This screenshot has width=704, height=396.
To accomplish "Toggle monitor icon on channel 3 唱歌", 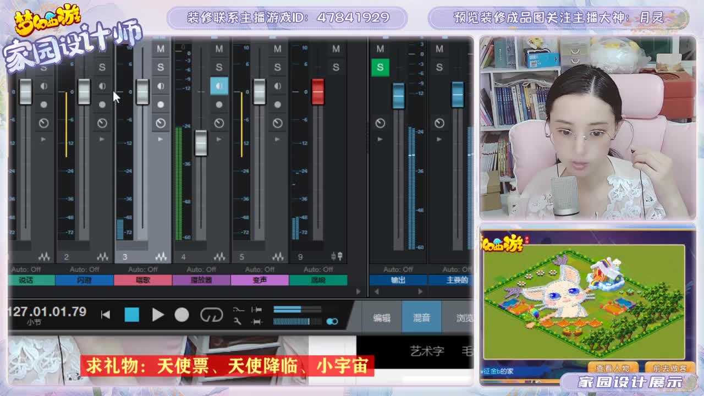I will coord(161,86).
